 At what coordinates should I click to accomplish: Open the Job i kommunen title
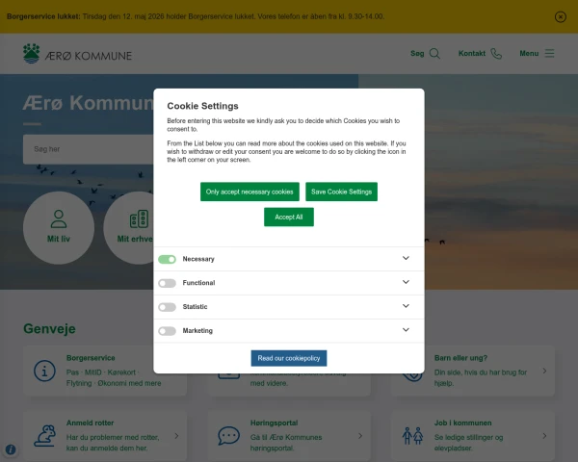click(463, 423)
